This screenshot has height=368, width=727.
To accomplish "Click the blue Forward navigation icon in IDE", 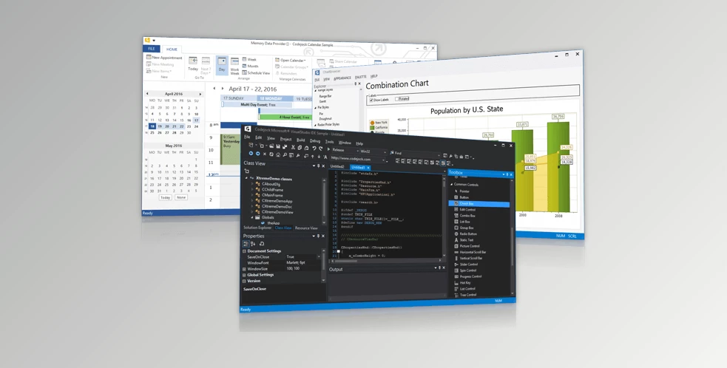I will click(258, 154).
